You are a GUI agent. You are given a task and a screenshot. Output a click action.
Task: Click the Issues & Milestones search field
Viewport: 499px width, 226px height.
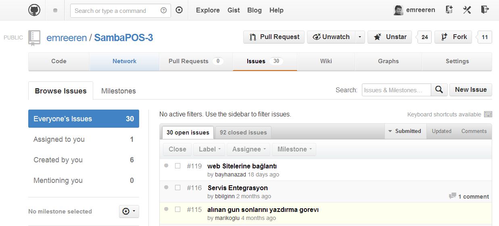[x=396, y=90]
